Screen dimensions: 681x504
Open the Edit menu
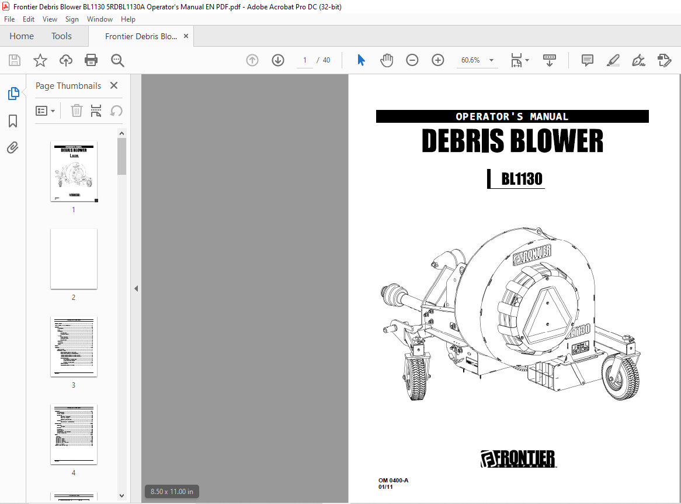tap(28, 19)
